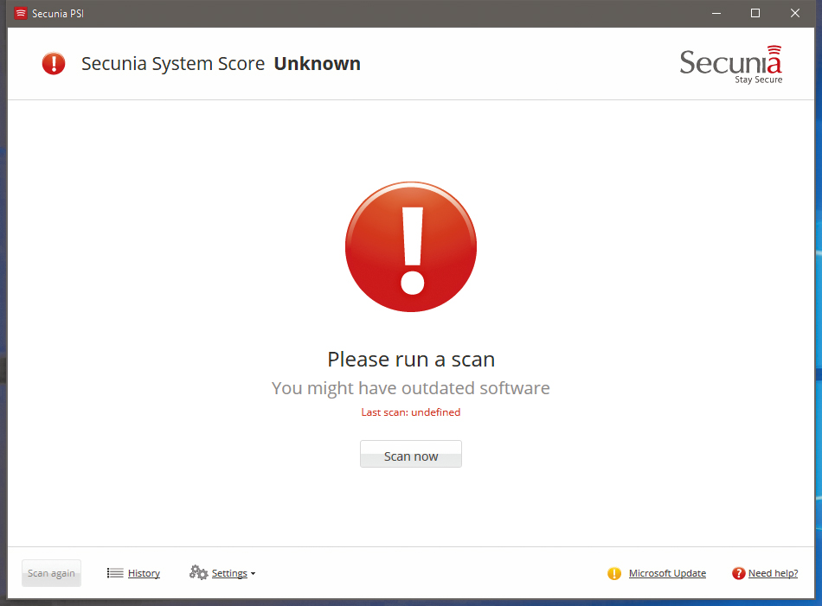Click the 'Last scan: undefined' status text
Viewport: 822px width, 606px height.
(x=411, y=412)
